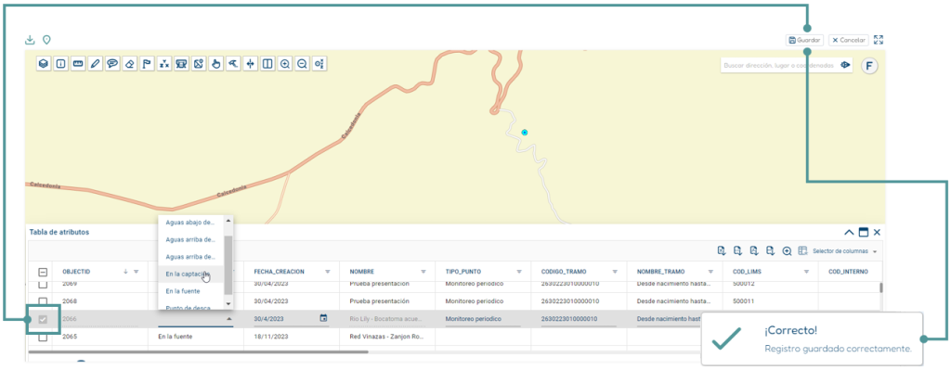Open the NOMBRE column filter
Screen dimensions: 951x370
423,272
